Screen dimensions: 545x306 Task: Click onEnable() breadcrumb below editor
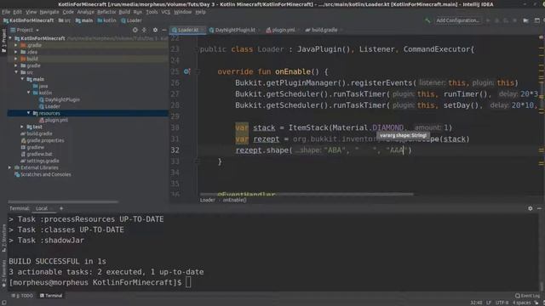pos(235,201)
